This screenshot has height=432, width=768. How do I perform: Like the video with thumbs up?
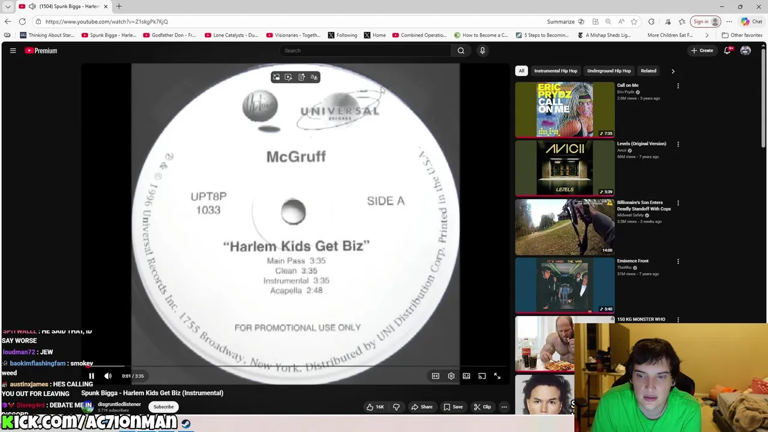click(376, 407)
